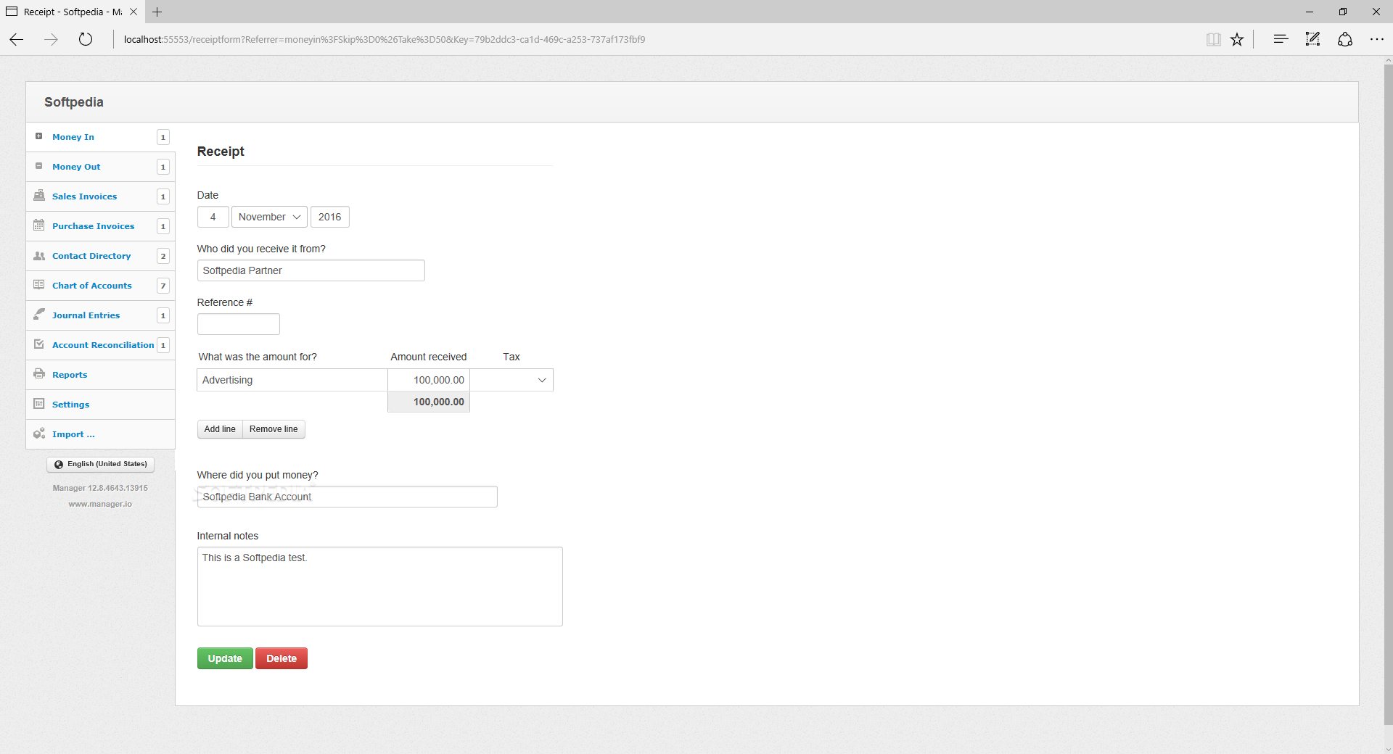This screenshot has height=754, width=1393.
Task: Click the empty Reference # field
Action: [239, 324]
